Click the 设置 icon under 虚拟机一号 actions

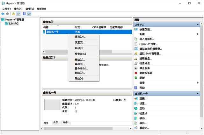pyautogui.click(x=136, y=103)
